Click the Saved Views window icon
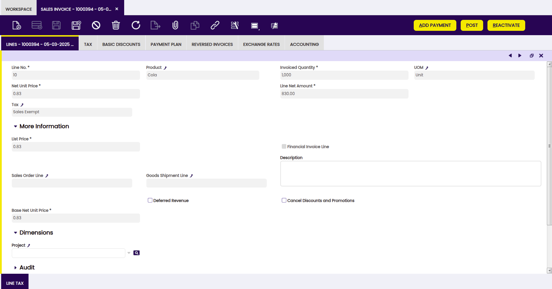Screen dimensions: 552x289 pos(255,26)
